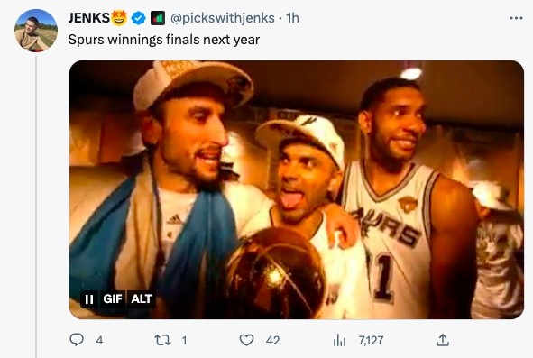Click the tweet text 'Spurs winnings finals next year'
This screenshot has width=533, height=358.
(164, 40)
